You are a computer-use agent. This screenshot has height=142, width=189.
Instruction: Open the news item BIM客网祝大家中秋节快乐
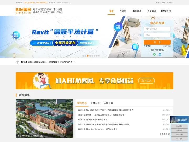(x=93, y=120)
